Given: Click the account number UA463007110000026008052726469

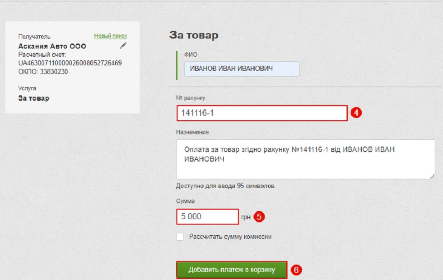Looking at the screenshot, I should click(x=70, y=63).
